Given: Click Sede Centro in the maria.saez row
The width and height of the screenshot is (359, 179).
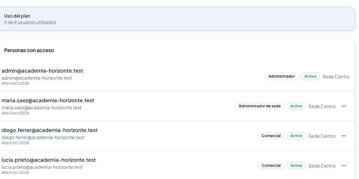Looking at the screenshot, I should point(322,106).
